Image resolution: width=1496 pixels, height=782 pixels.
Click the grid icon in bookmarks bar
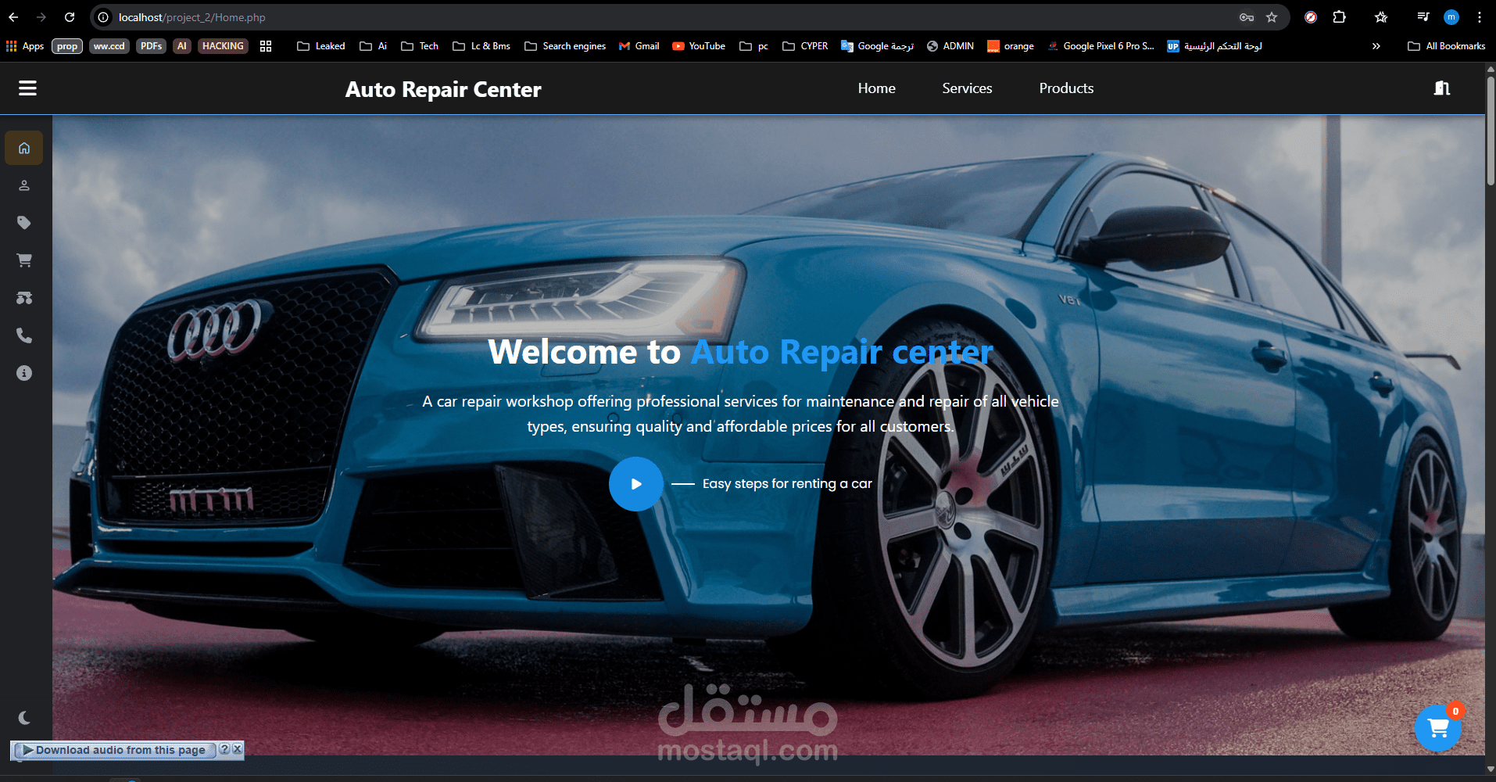point(266,46)
